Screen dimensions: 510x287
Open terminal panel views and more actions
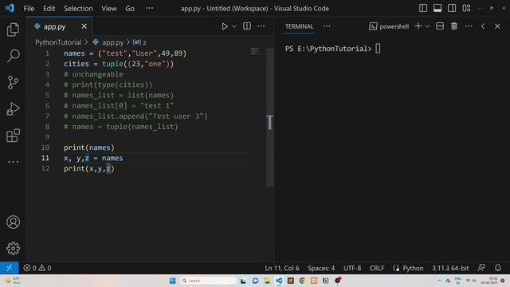(x=469, y=26)
